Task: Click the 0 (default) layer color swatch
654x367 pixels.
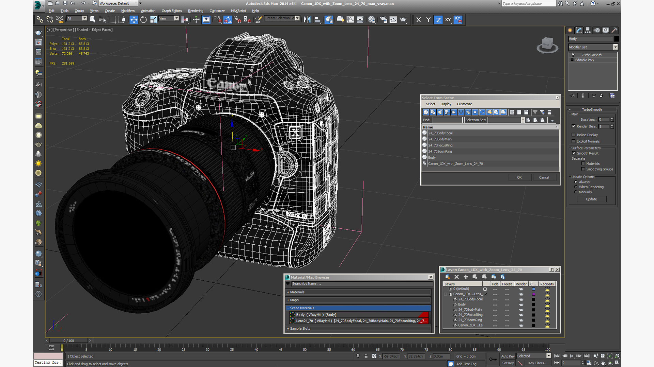Action: tap(534, 289)
